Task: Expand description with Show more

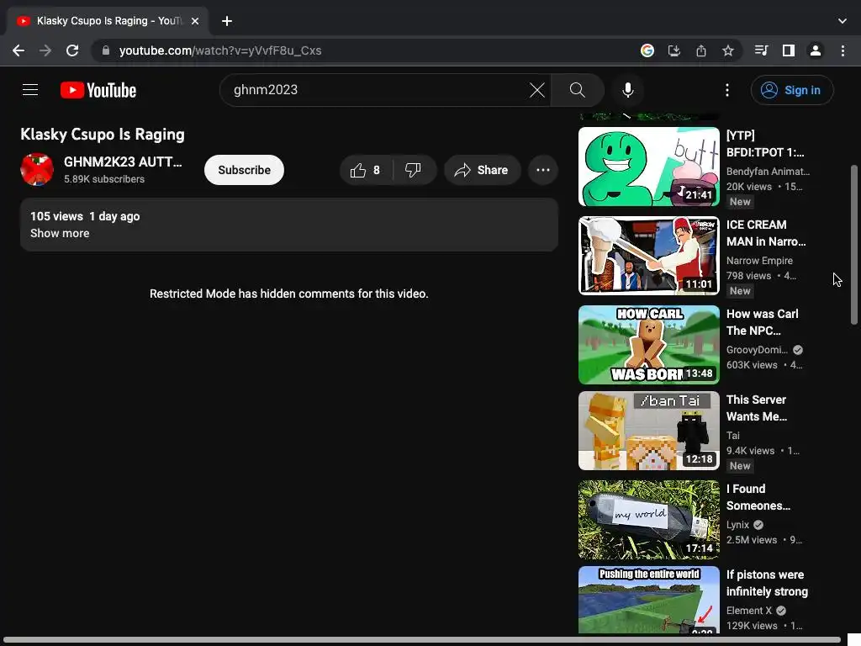Action: click(60, 234)
